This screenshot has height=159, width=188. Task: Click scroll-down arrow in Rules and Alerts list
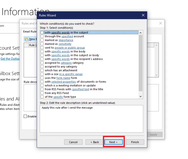[x=156, y=75]
